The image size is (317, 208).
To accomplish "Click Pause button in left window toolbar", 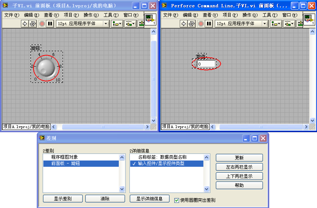I will [x=50, y=24].
